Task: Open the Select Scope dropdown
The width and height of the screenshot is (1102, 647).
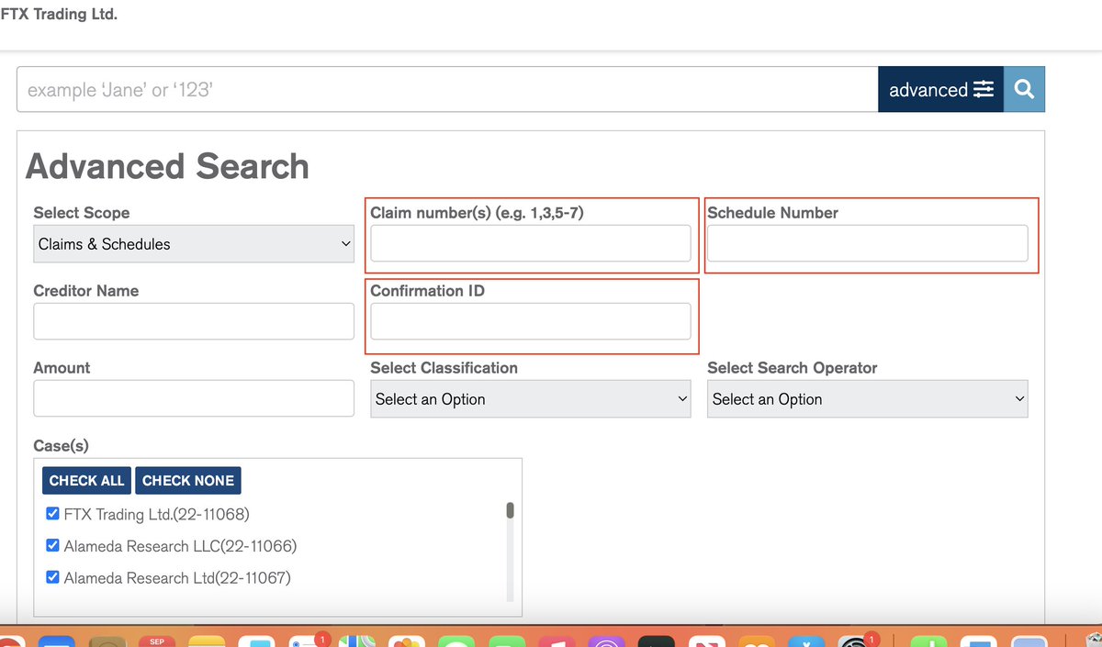Action: tap(194, 244)
